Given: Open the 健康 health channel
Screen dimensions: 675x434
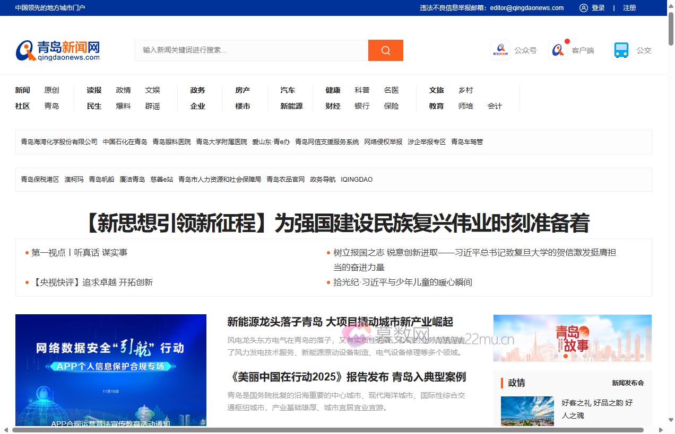Looking at the screenshot, I should [333, 90].
